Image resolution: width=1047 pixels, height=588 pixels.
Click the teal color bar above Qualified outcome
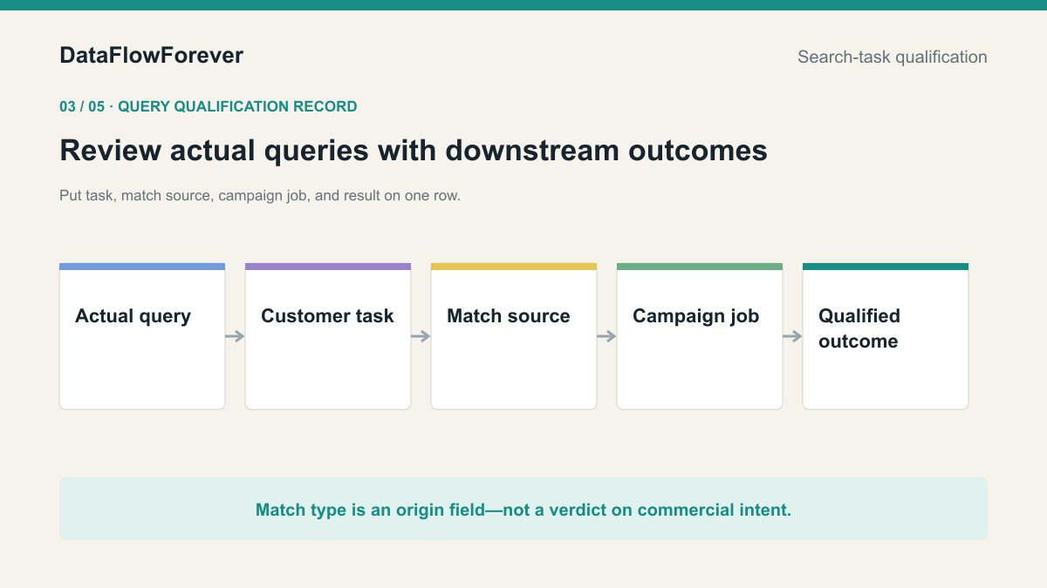pyautogui.click(x=886, y=267)
